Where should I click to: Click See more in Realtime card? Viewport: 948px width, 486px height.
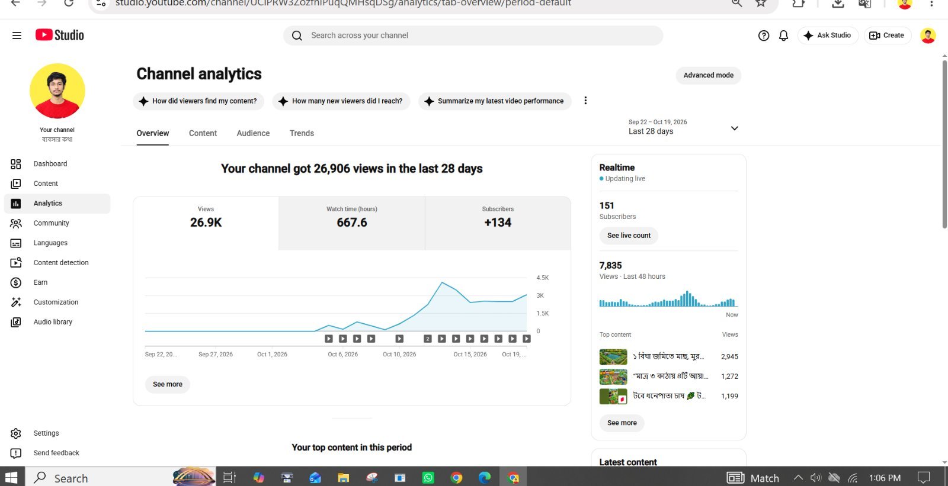[x=622, y=423]
